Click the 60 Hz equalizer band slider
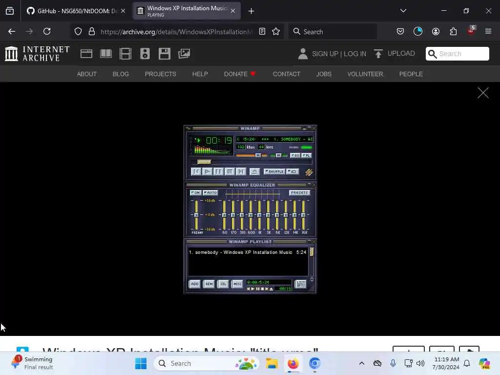The width and height of the screenshot is (500, 375). (x=224, y=215)
